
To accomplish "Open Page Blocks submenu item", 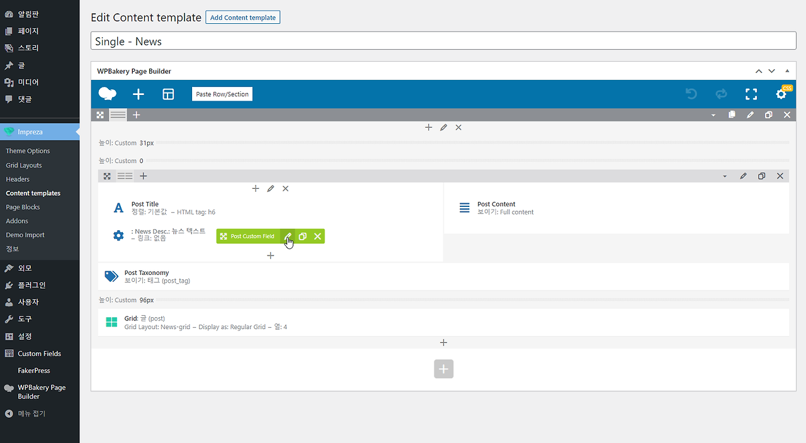I will 23,207.
